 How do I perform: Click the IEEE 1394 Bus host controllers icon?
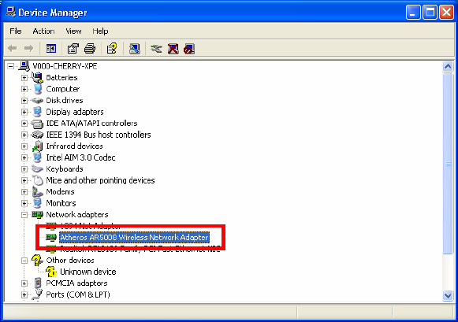point(37,135)
